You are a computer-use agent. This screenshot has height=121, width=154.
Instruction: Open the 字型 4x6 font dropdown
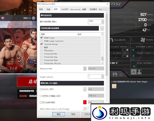click(x=96, y=96)
